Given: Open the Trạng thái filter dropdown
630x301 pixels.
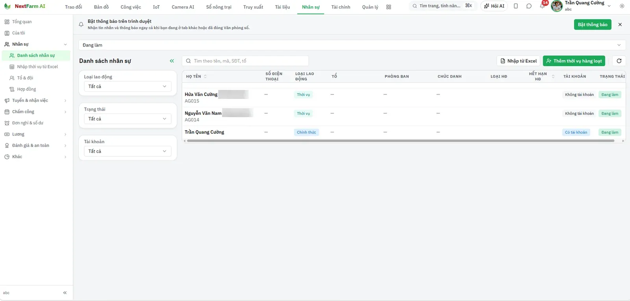Looking at the screenshot, I should coord(128,119).
